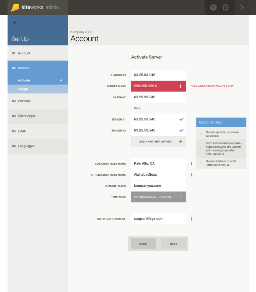Screen dimensions: 256x292
Task: Open the Assign sub-item under Servers
Action: [37, 89]
